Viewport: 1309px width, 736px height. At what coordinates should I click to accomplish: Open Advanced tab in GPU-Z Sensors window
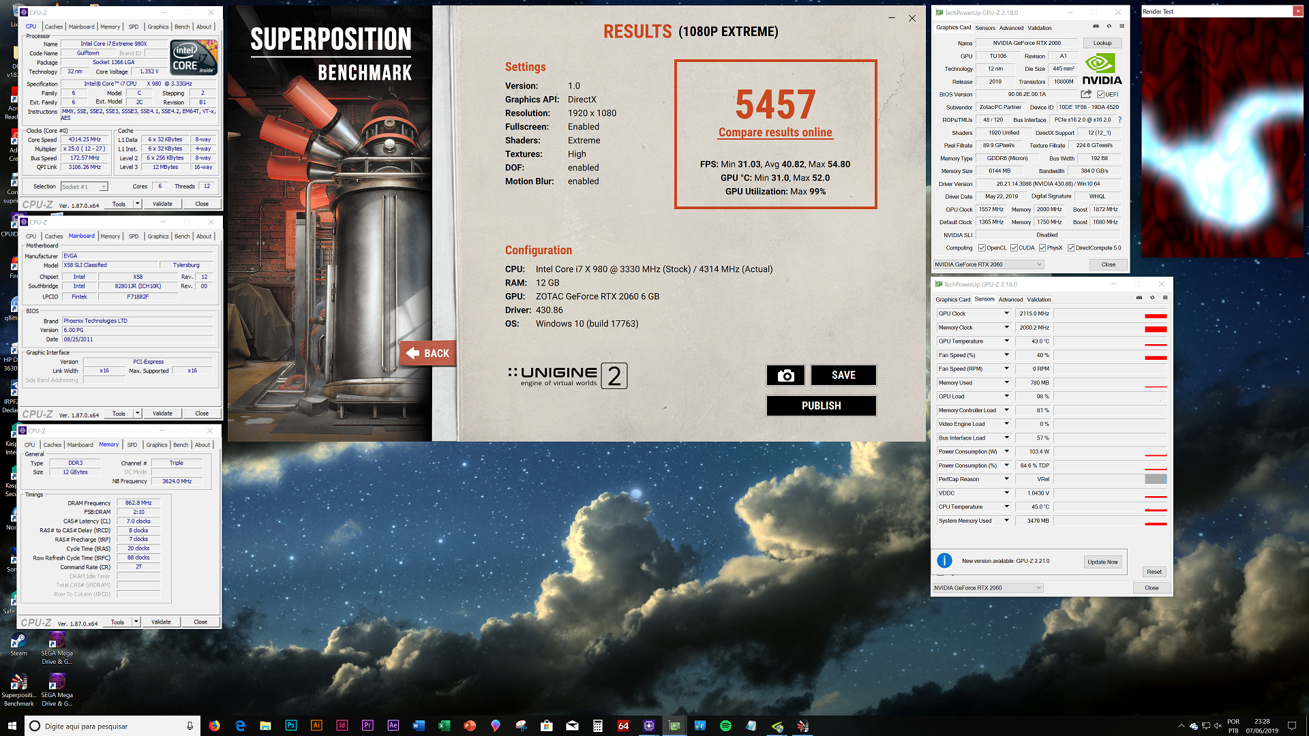[1010, 299]
